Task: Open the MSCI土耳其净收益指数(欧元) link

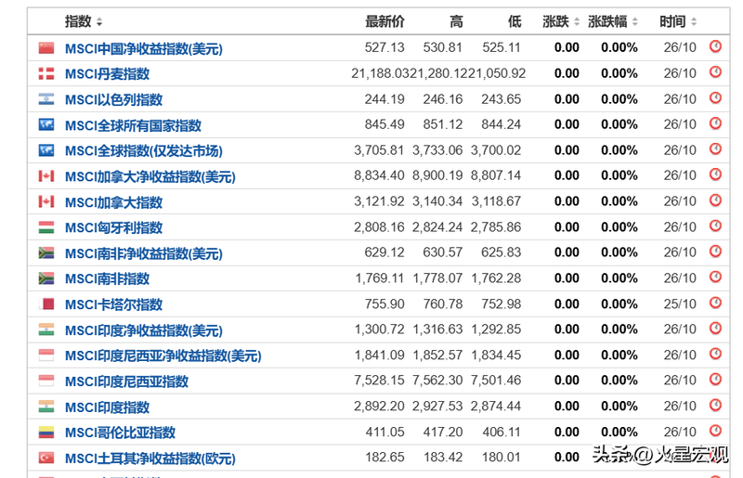Action: click(150, 459)
